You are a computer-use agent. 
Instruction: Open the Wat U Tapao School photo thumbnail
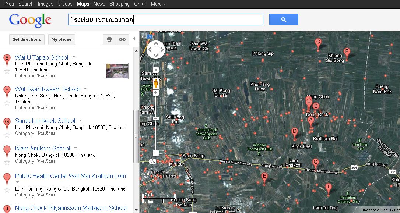point(117,71)
